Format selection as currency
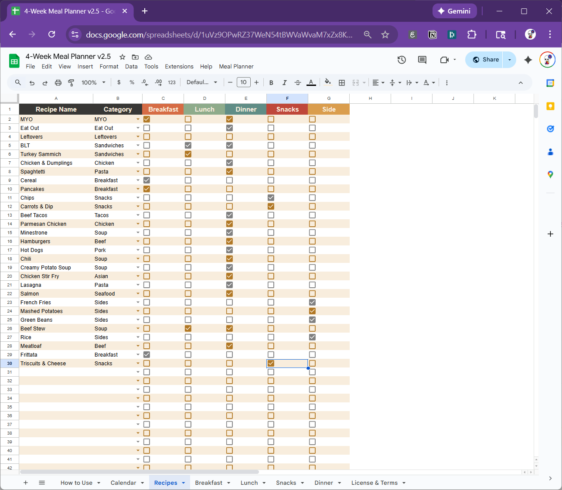The width and height of the screenshot is (562, 490). click(119, 82)
